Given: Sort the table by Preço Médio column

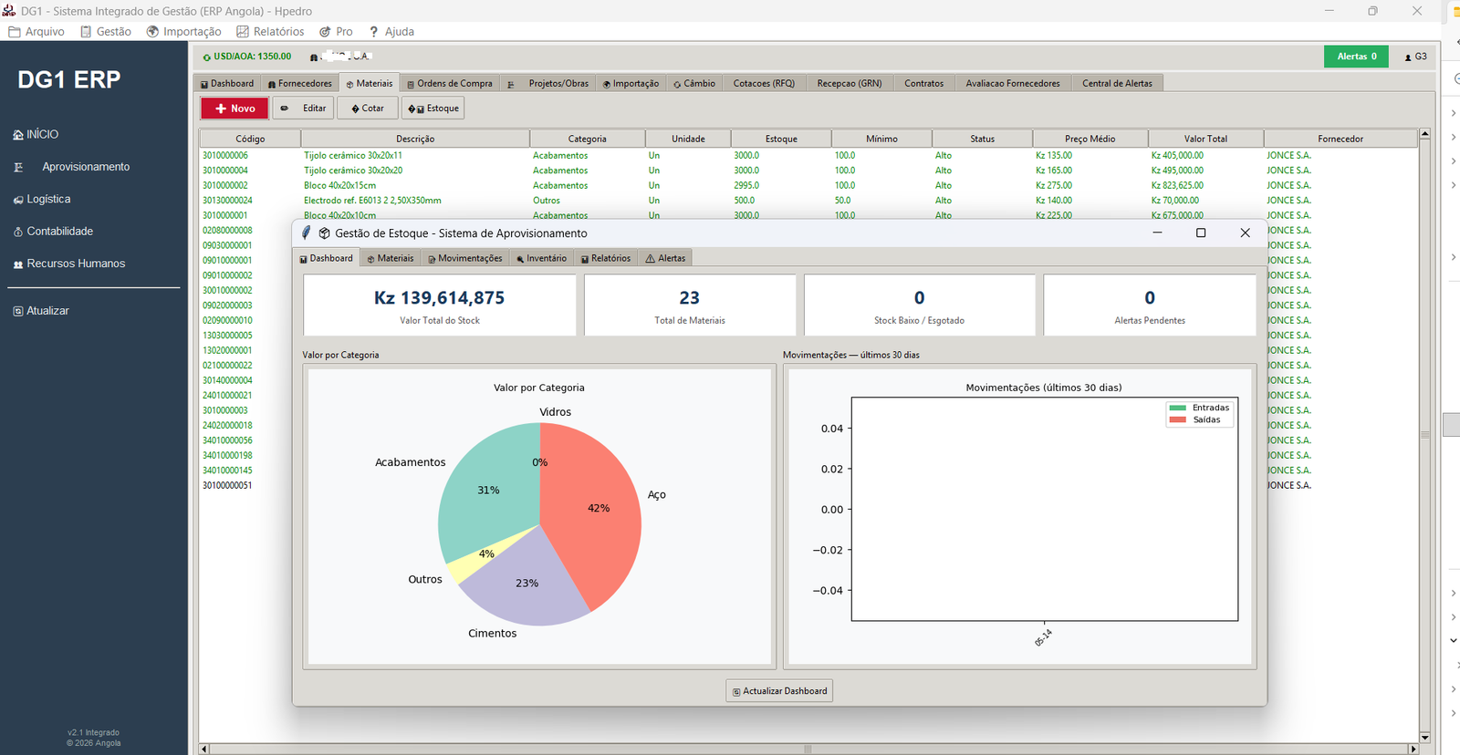Looking at the screenshot, I should pos(1090,139).
